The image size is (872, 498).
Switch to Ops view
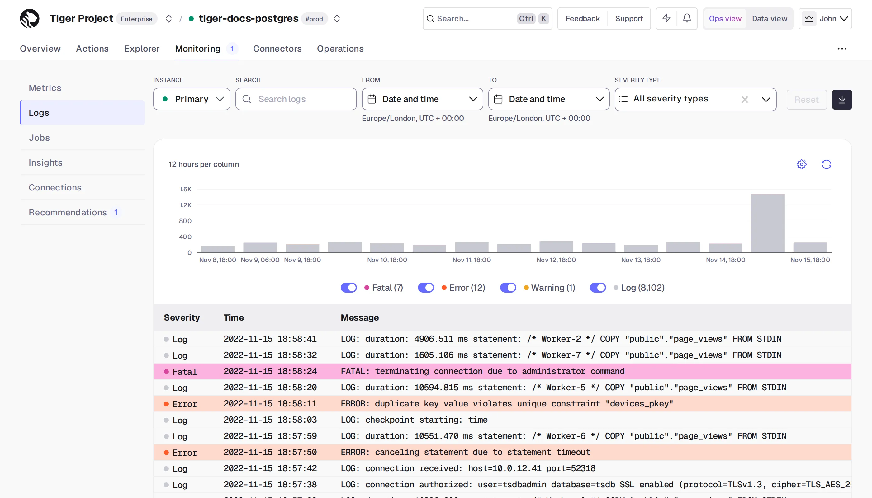coord(725,18)
